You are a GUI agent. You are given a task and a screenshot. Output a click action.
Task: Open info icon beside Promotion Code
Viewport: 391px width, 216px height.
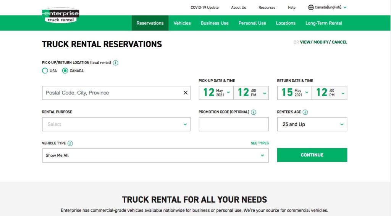(254, 112)
